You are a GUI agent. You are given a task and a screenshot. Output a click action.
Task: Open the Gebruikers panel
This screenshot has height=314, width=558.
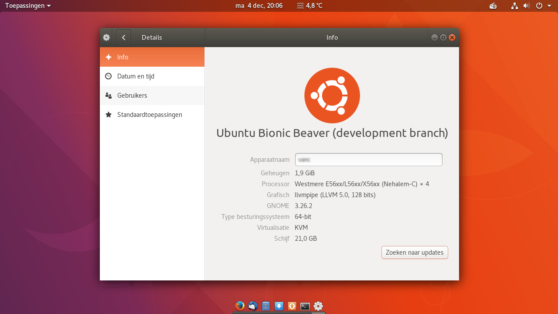(152, 96)
